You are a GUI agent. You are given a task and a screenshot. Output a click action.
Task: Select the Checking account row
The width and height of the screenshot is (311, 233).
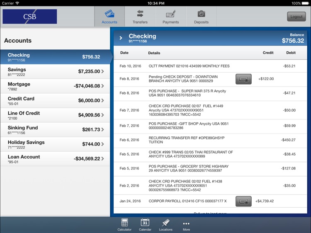coord(55,57)
